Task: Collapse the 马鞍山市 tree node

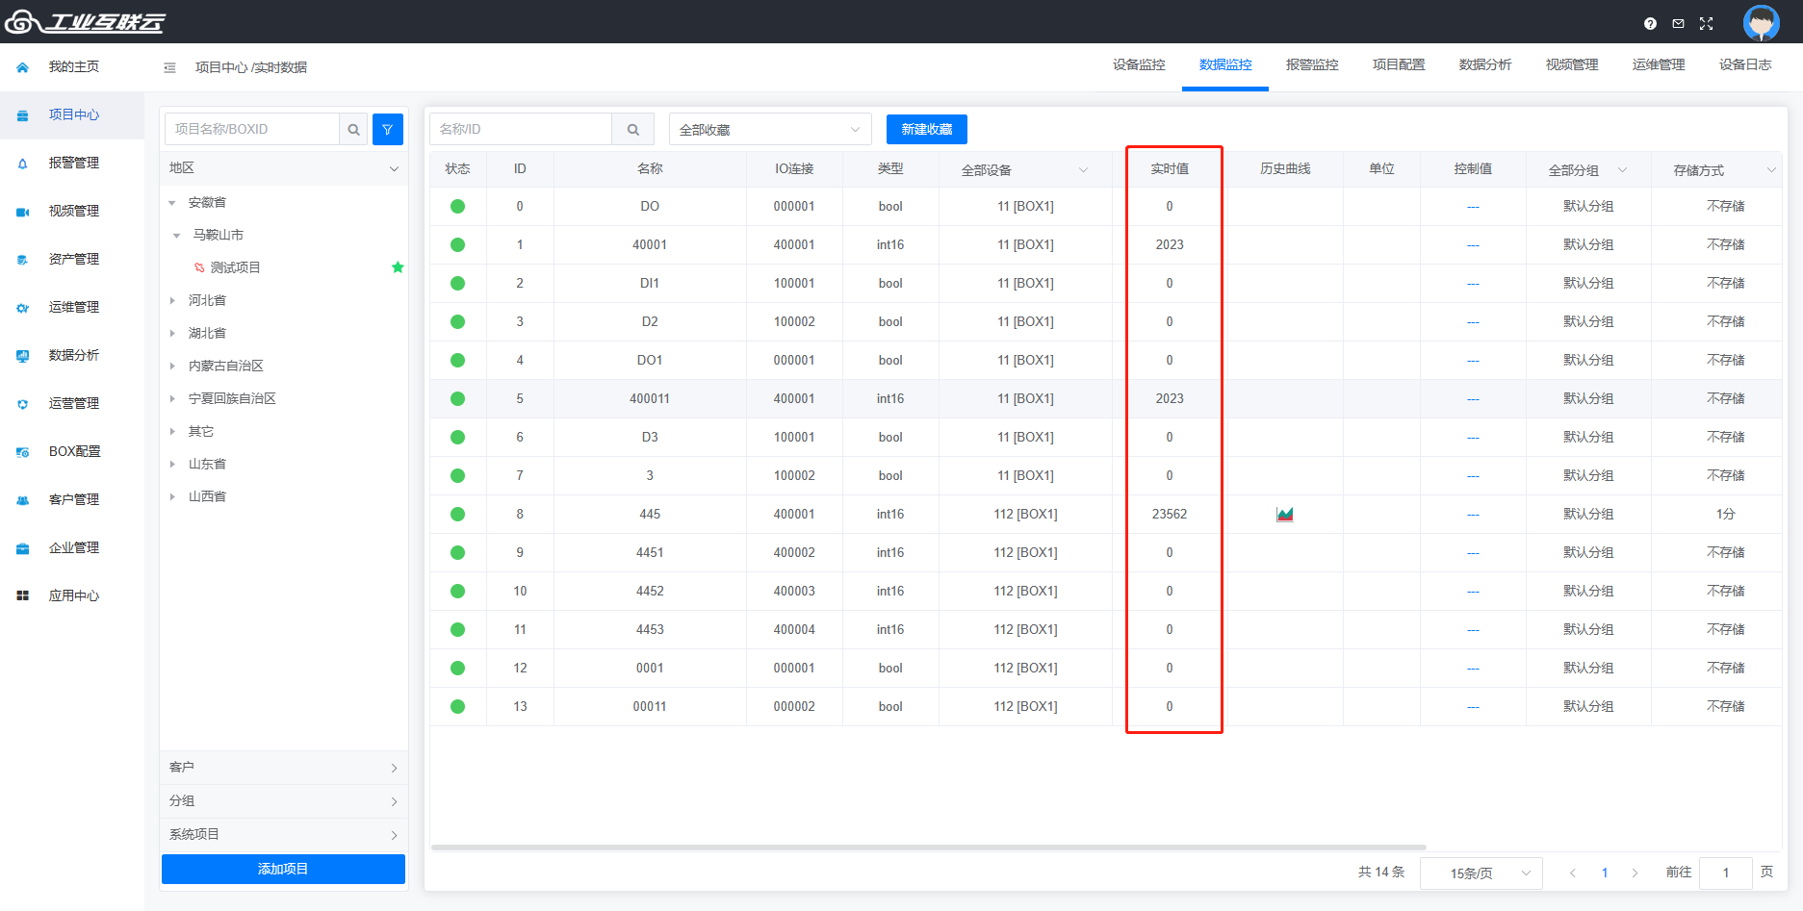Action: tap(177, 236)
